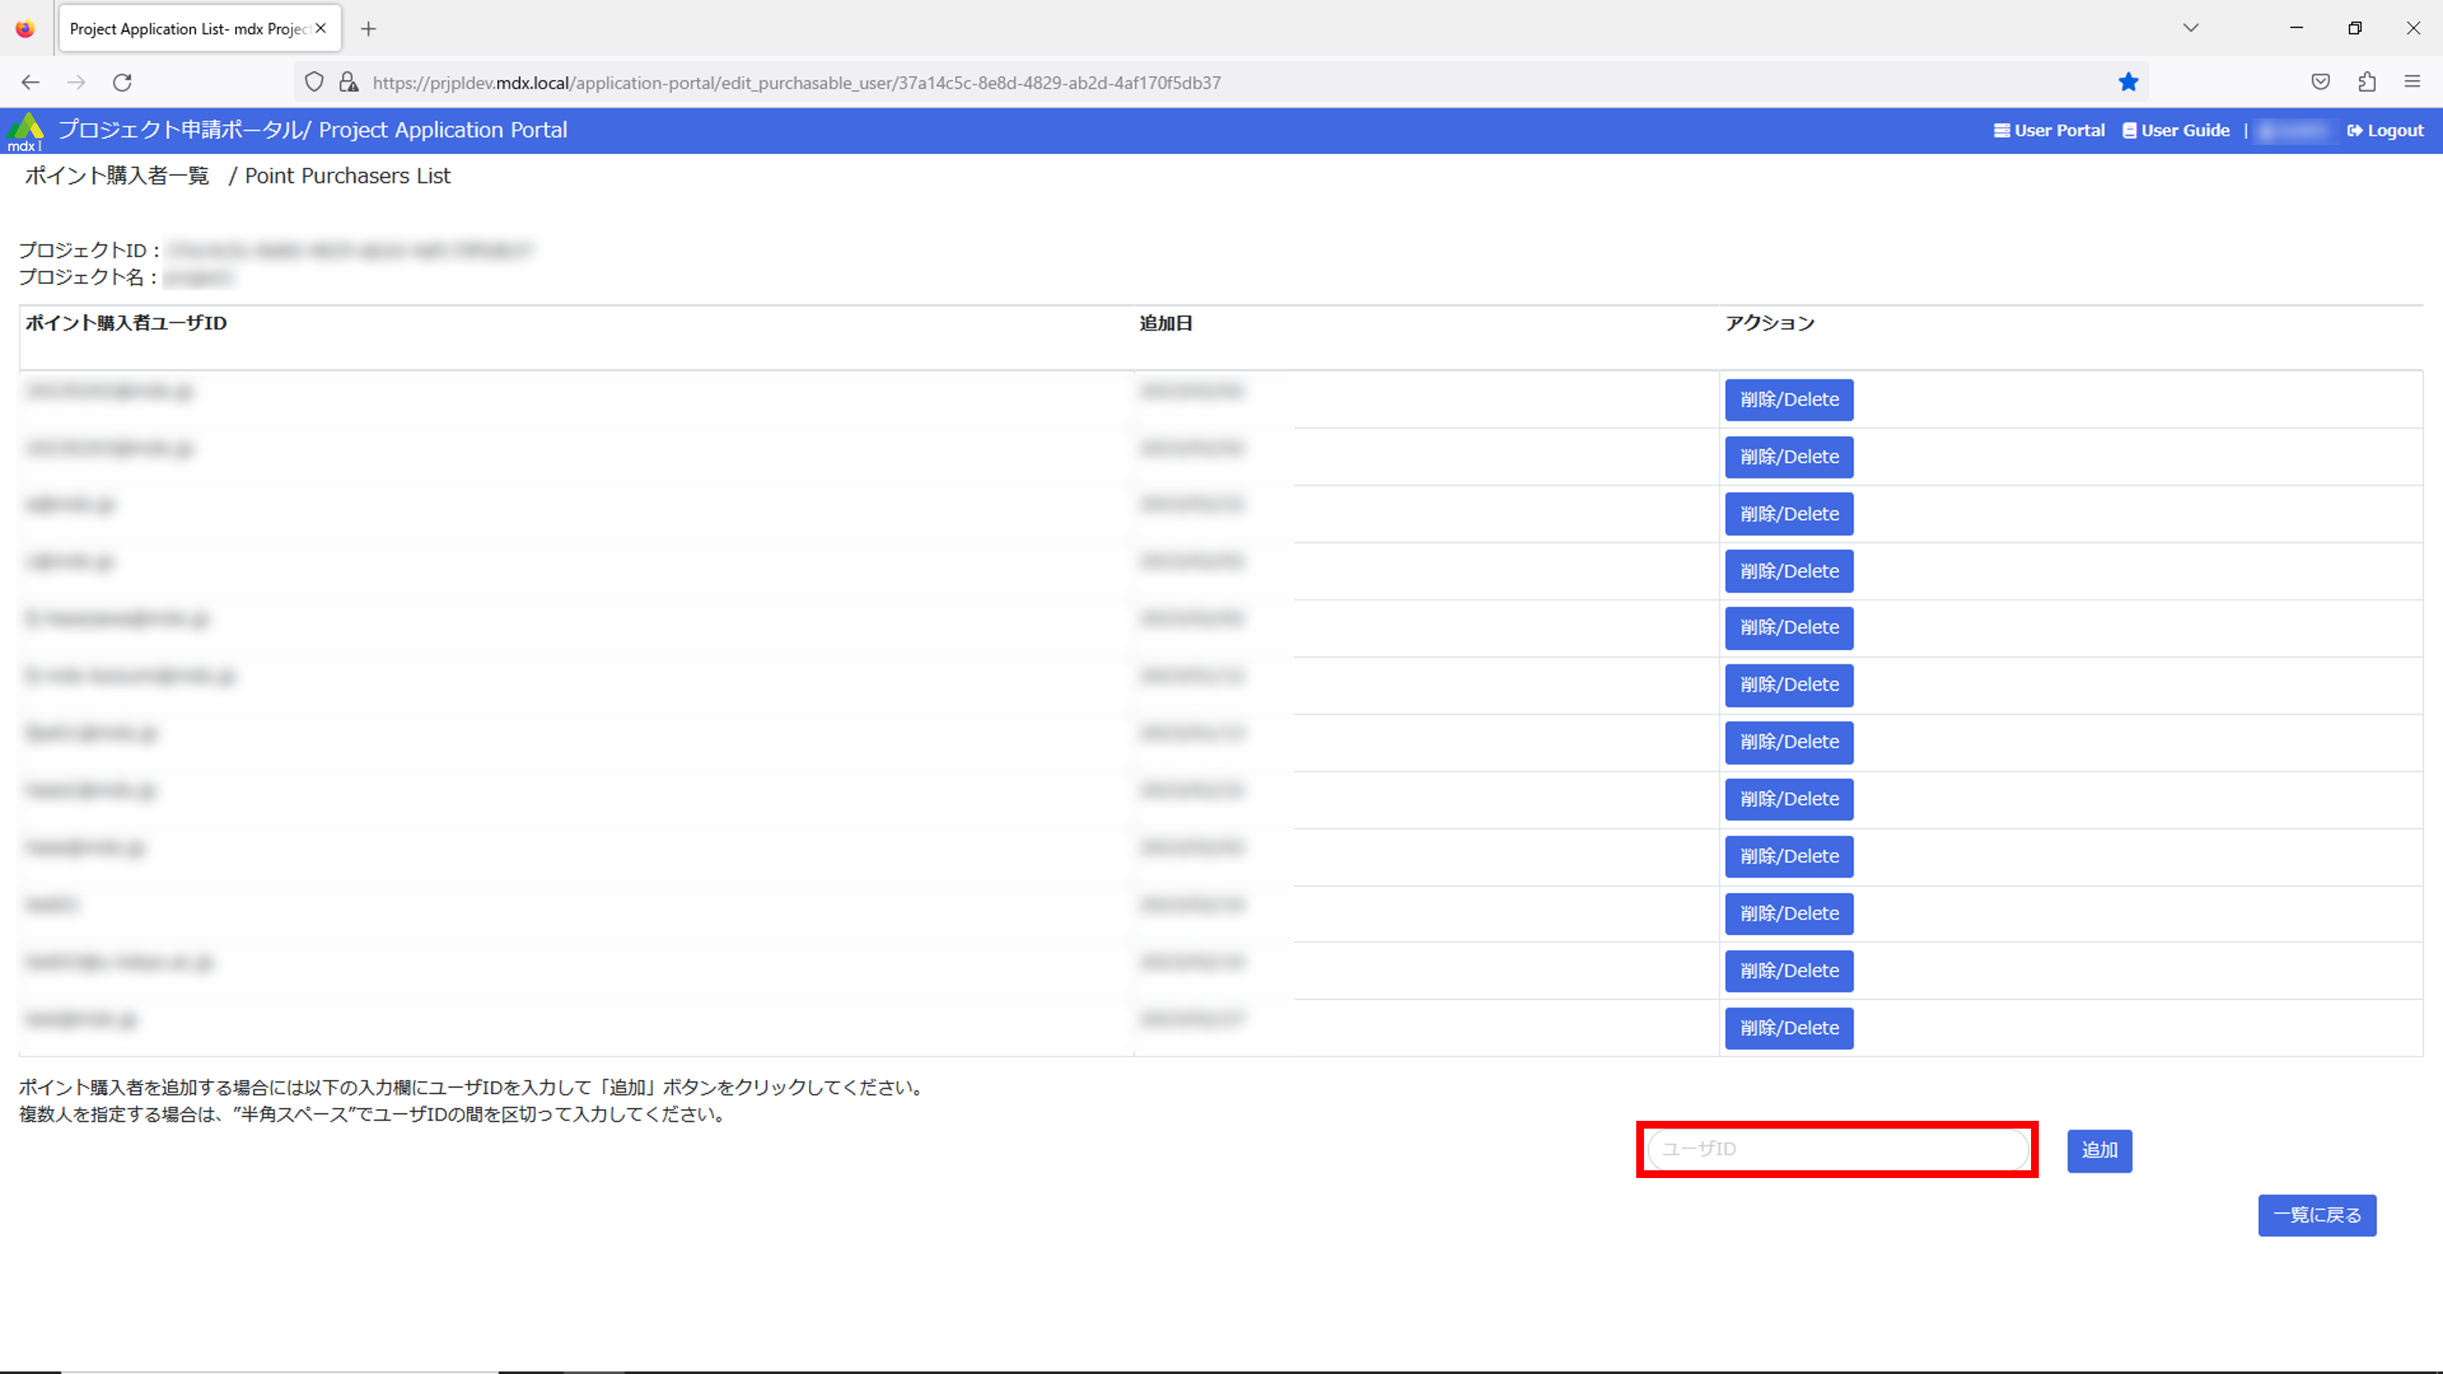Image resolution: width=2443 pixels, height=1374 pixels.
Task: Expand the list all tabs chevron
Action: [2191, 28]
